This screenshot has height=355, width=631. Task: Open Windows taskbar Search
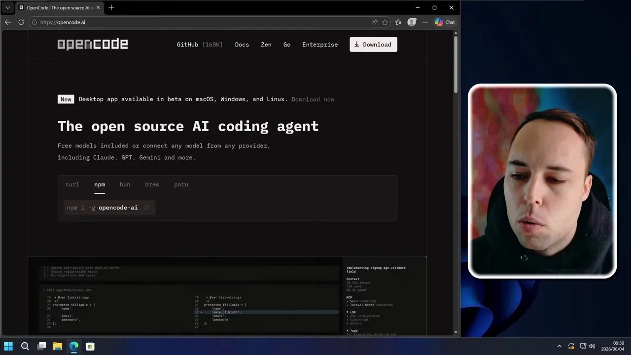[x=25, y=346]
